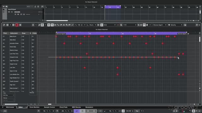Activate Cycle loop in transport

[x=77, y=111]
